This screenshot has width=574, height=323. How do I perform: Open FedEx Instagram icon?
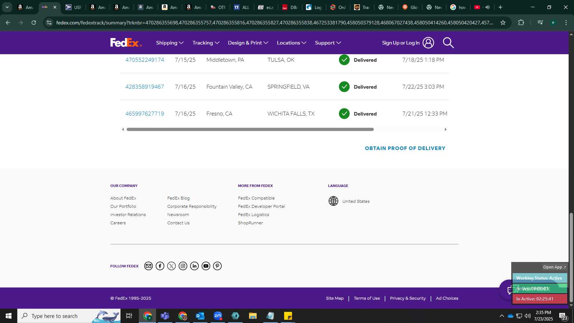(183, 266)
